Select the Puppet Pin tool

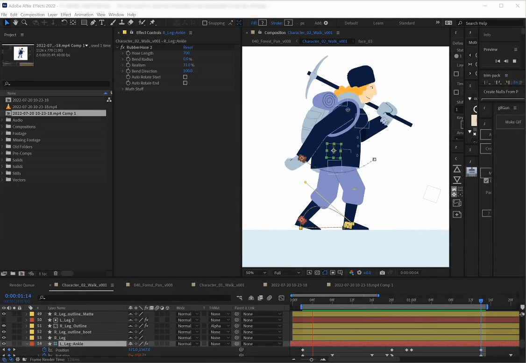[153, 22]
